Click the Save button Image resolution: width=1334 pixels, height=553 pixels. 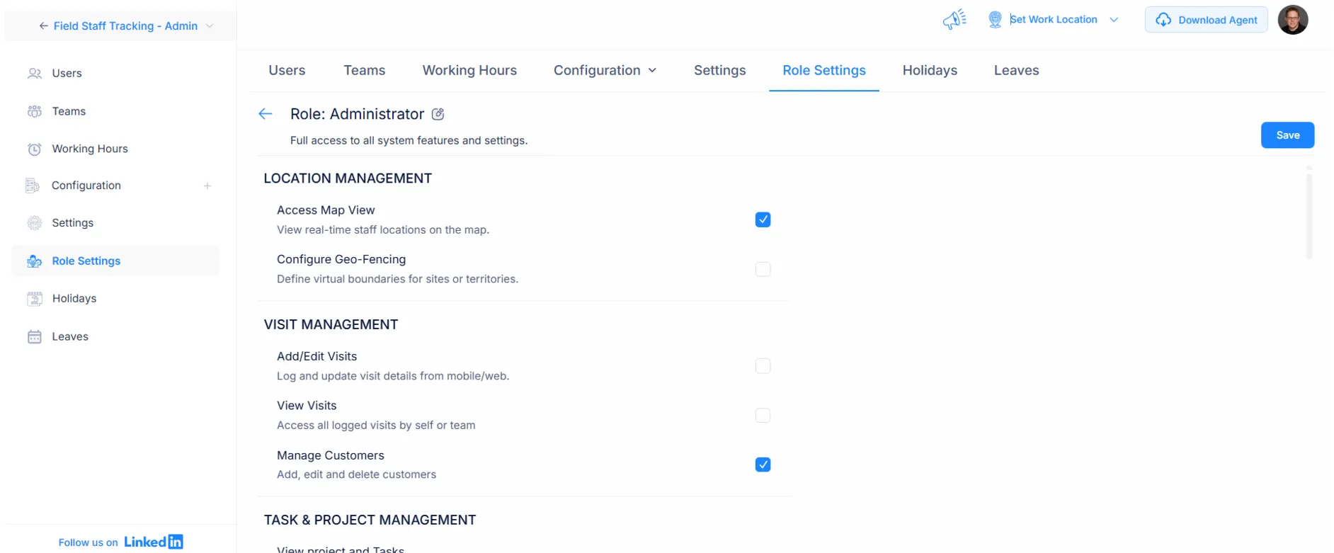point(1287,135)
